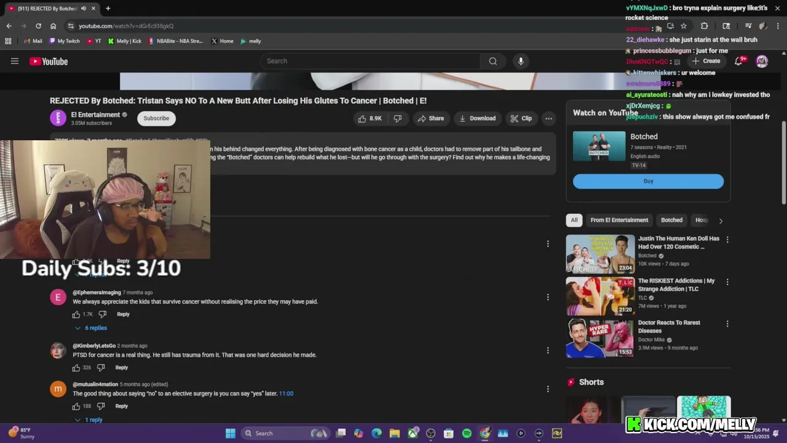This screenshot has width=787, height=443.
Task: Open the Mail bookmark
Action: [x=33, y=41]
